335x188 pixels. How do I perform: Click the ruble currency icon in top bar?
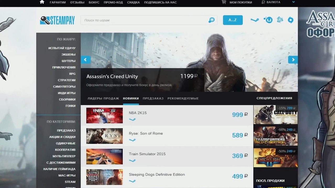(x=263, y=2)
